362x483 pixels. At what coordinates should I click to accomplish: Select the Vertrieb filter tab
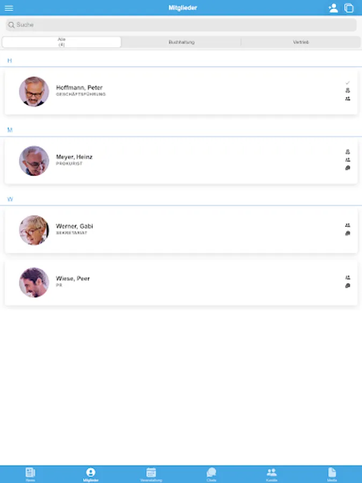301,42
